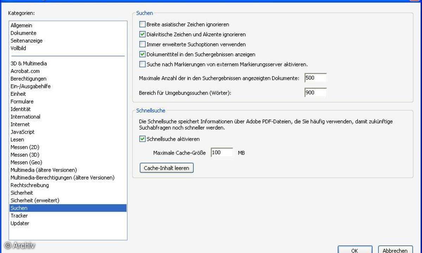Screen dimensions: 422x253
Task: Focus the Maximale Cache-Größe field
Action: point(222,153)
